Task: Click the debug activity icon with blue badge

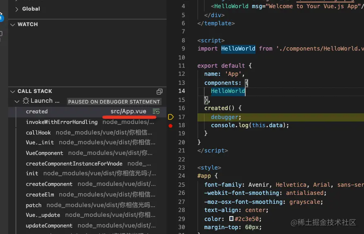Action: coord(1,17)
